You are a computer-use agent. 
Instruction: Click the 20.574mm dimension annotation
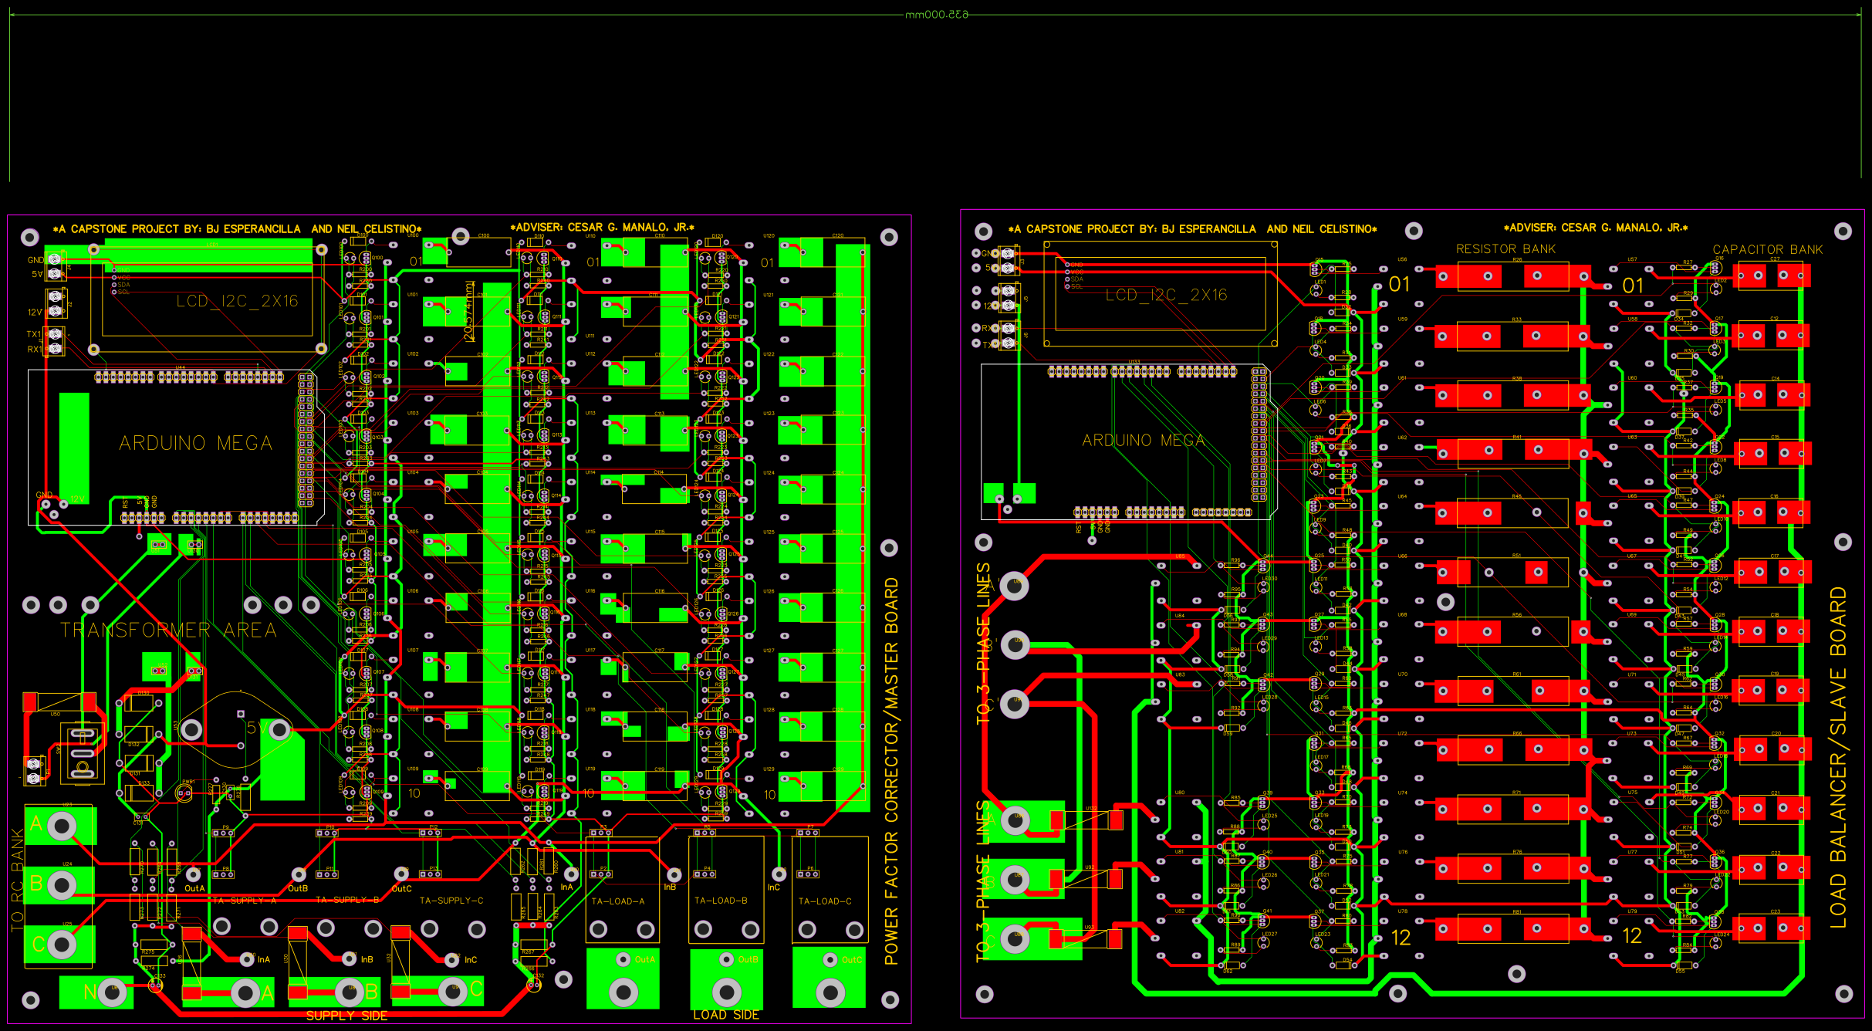[x=469, y=311]
